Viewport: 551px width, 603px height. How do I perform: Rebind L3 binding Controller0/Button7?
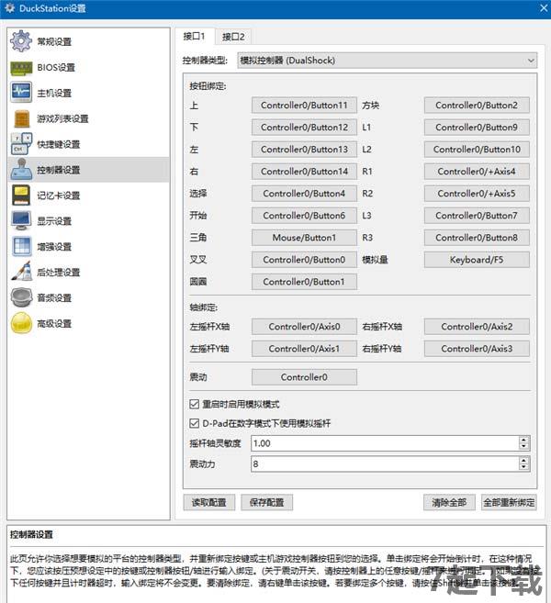477,216
